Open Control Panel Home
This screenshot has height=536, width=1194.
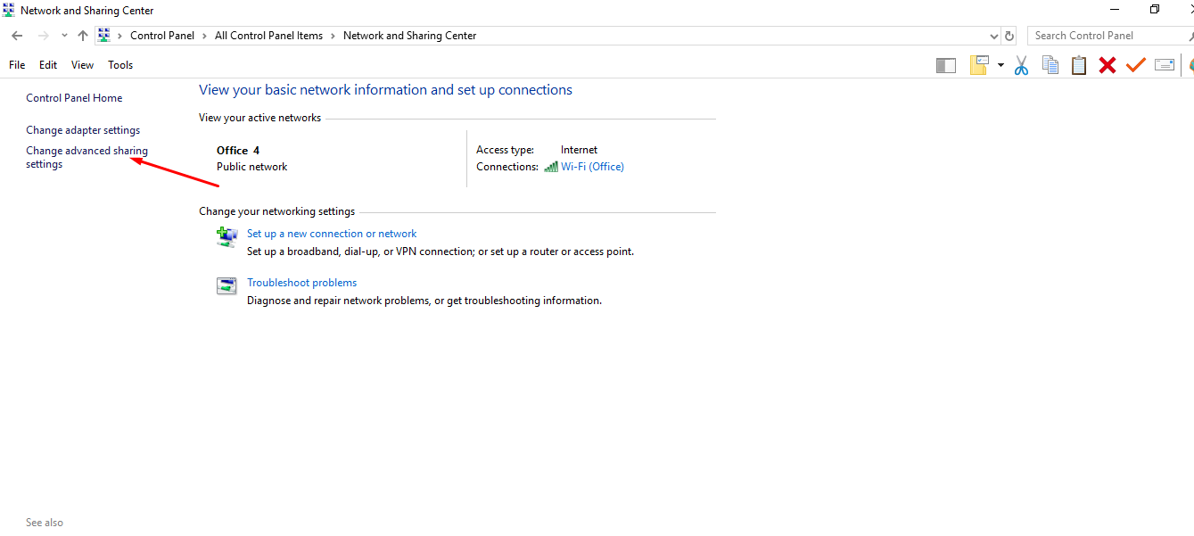click(74, 98)
